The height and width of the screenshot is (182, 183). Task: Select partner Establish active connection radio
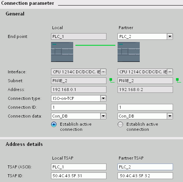[120, 125]
